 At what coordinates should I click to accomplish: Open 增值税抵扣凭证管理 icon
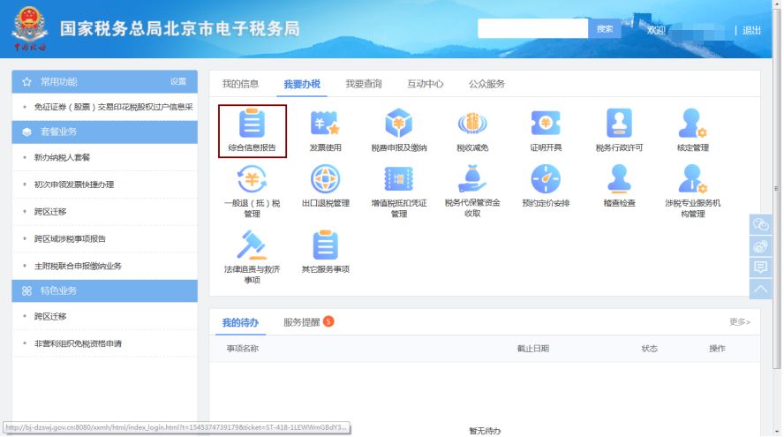398,178
